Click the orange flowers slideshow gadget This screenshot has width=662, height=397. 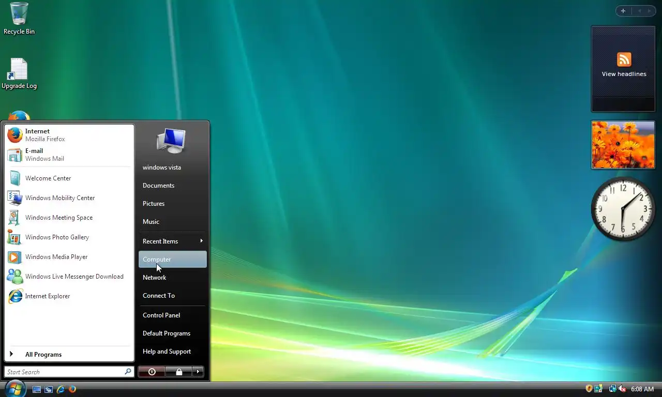[623, 145]
